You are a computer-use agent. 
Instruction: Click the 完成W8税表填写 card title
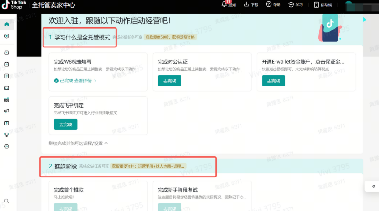pyautogui.click(x=73, y=62)
